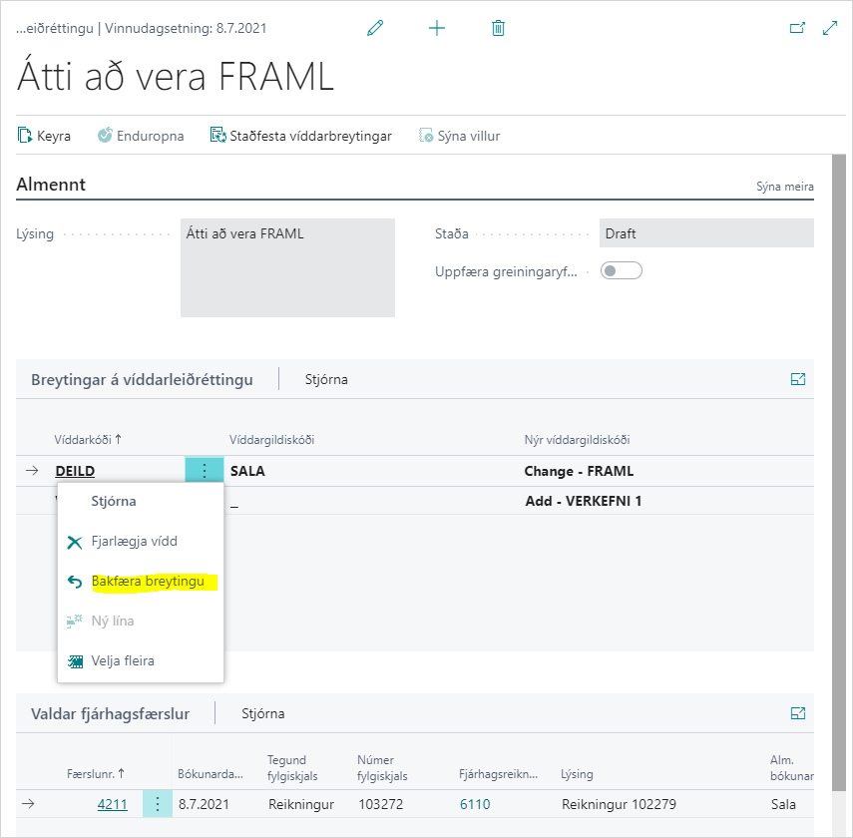This screenshot has width=853, height=838.
Task: Open Stjórna menu in Valdar fjárhagsfærslur section
Action: pos(263,714)
